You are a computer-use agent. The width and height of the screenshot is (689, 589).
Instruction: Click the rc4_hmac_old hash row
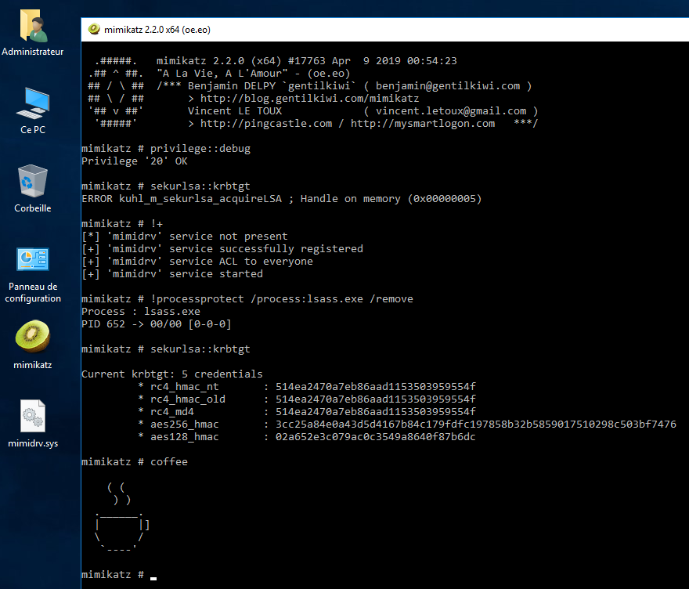[x=307, y=399]
